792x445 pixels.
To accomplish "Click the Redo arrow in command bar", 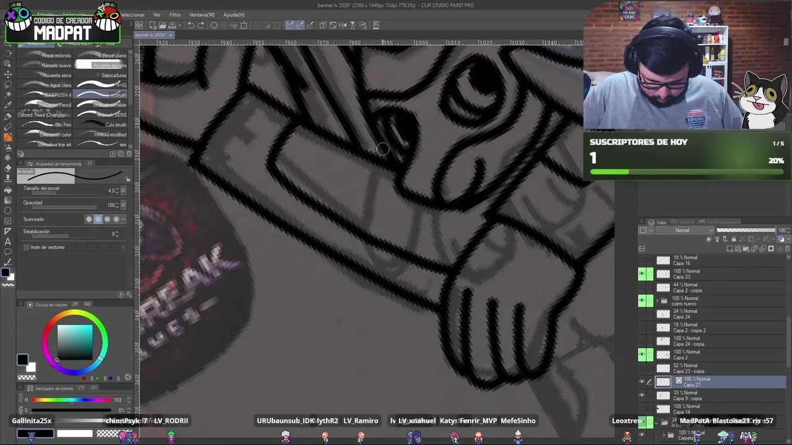I will coord(201,25).
